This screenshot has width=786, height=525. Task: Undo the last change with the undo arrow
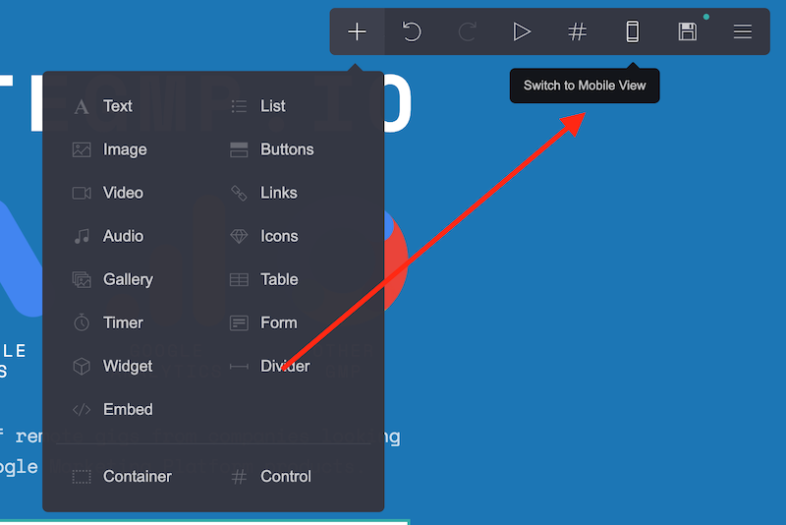click(412, 31)
